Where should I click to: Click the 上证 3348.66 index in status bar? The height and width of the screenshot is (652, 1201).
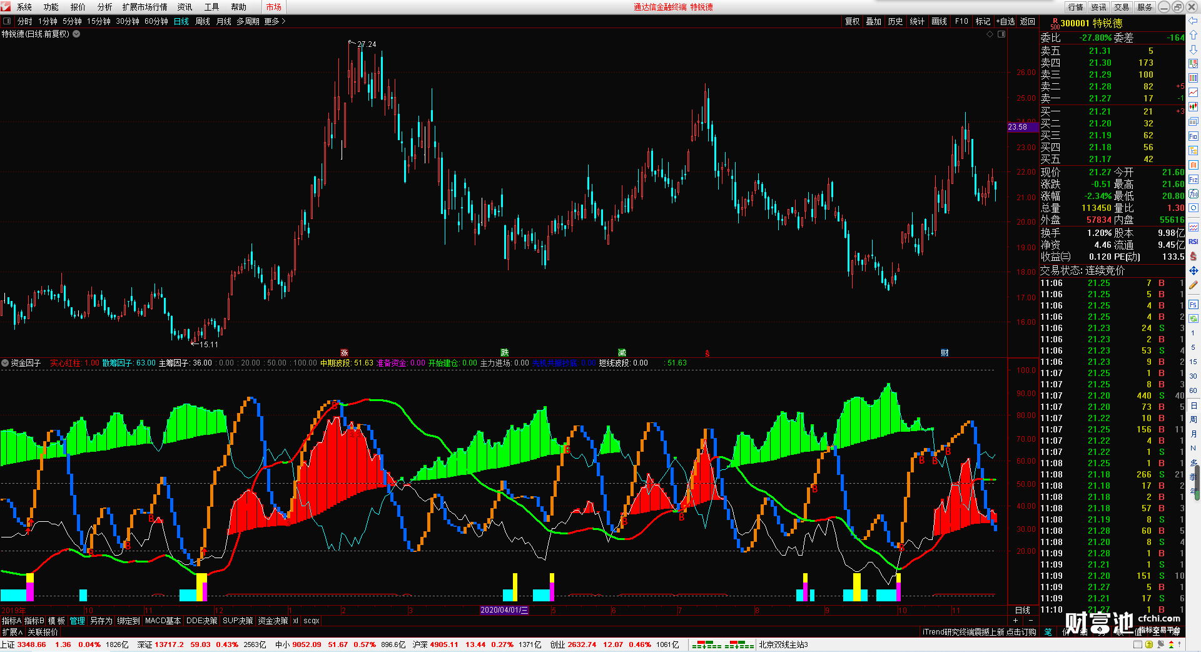(x=23, y=644)
